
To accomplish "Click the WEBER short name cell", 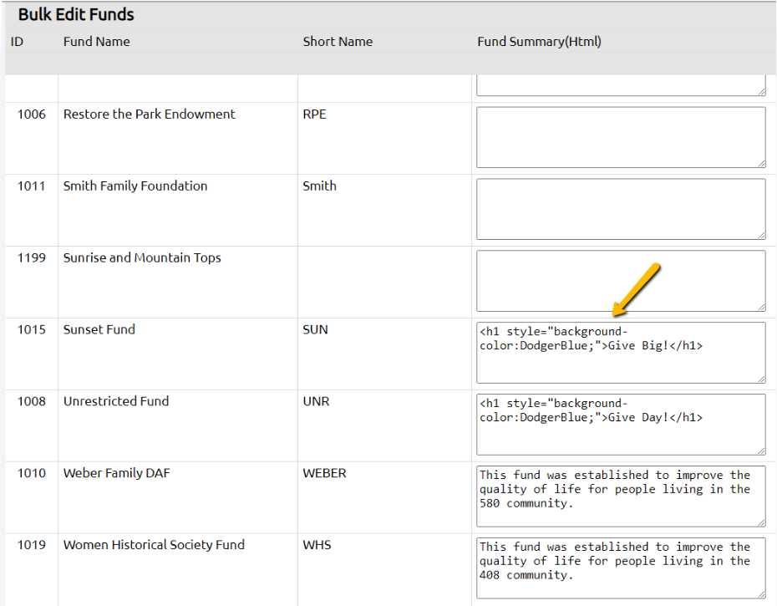I will coord(326,472).
